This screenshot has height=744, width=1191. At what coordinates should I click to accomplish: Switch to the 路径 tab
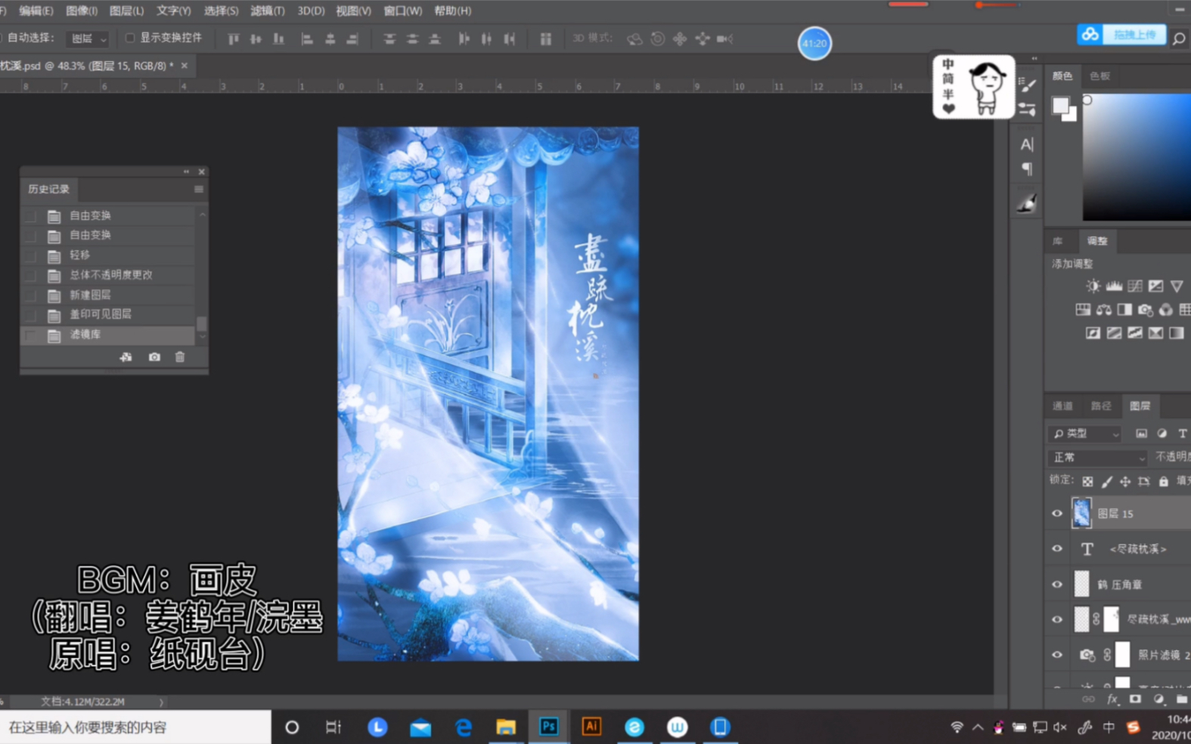1101,406
